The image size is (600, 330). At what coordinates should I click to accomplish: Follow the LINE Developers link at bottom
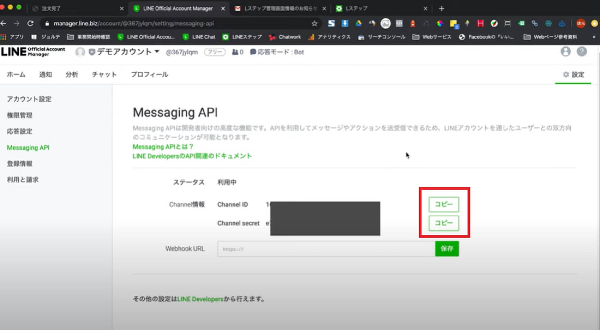[x=200, y=299]
